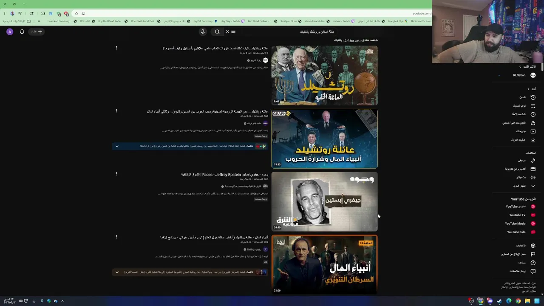Open Movies and TV (أفلام وبرامج) explore item

519,169
